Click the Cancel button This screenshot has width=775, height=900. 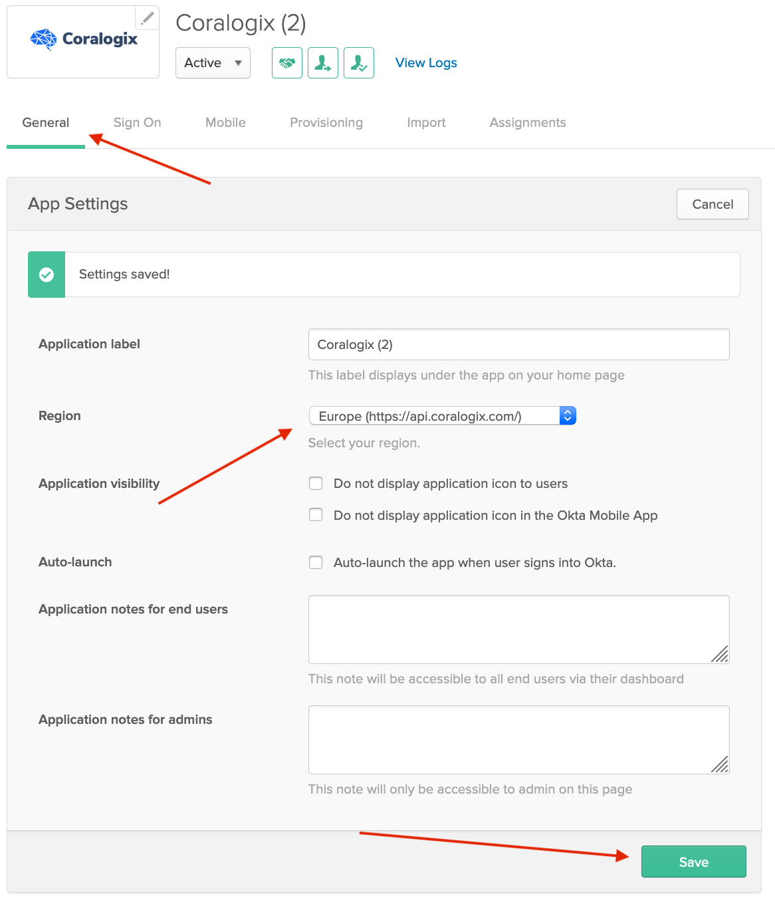click(713, 204)
